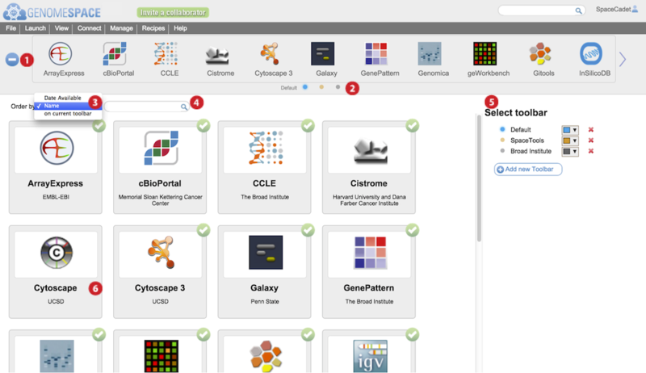Screen dimensions: 646x373
Task: Select the SpaceTools toolbar entry
Action: tap(527, 140)
